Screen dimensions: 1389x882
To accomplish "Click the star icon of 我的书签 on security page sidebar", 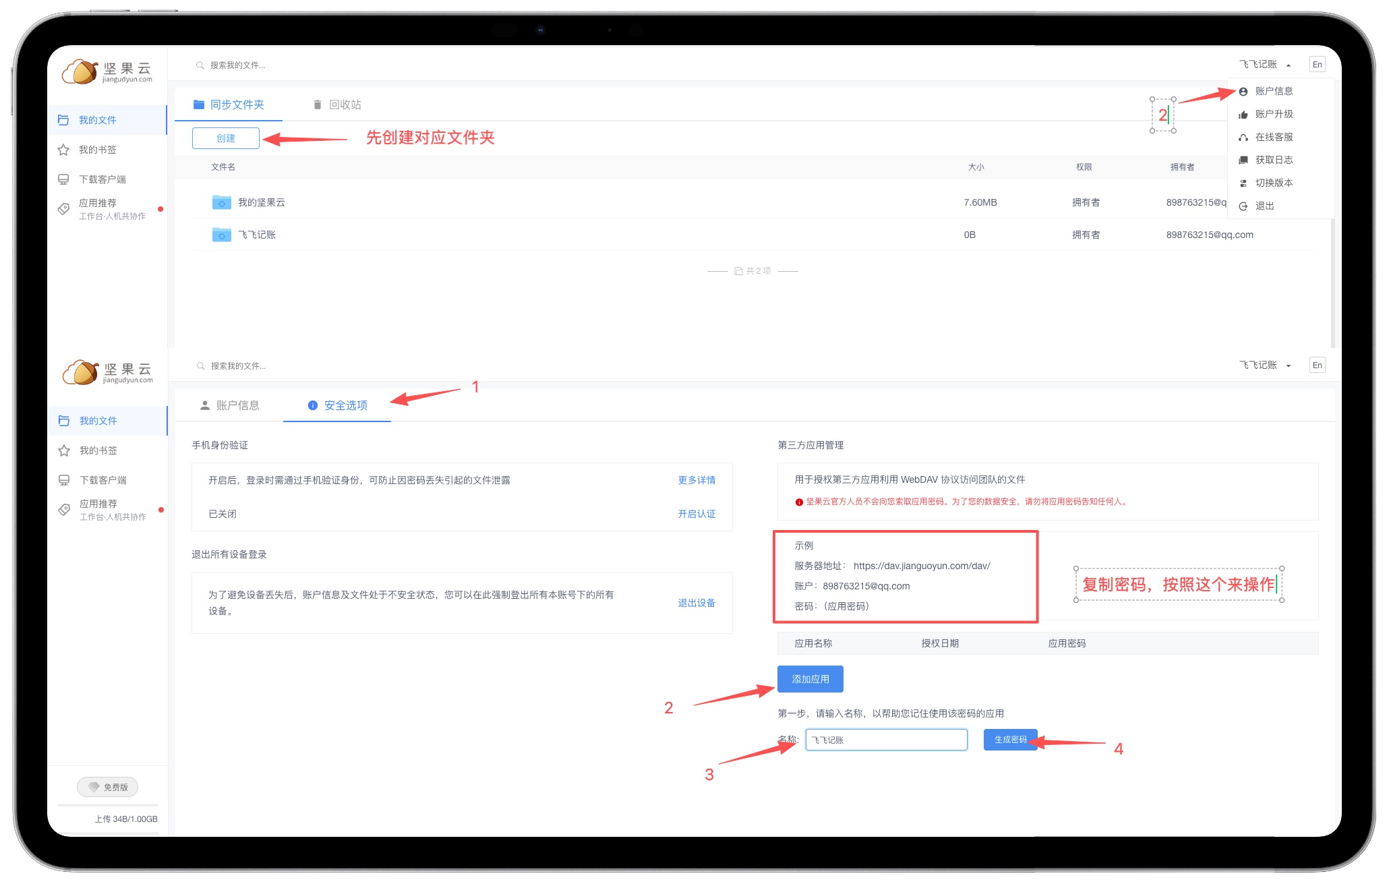I will [64, 450].
